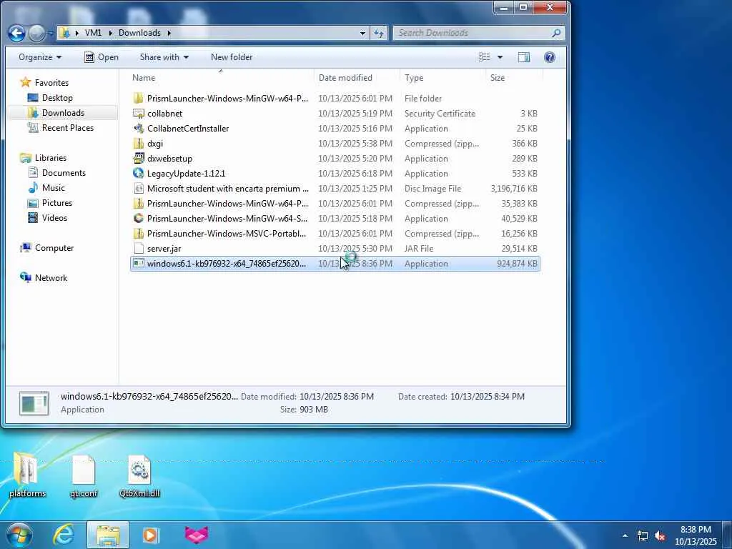Select 35,383 KB PrismLauncher MinGW zip
732x549 pixels.
pos(335,204)
